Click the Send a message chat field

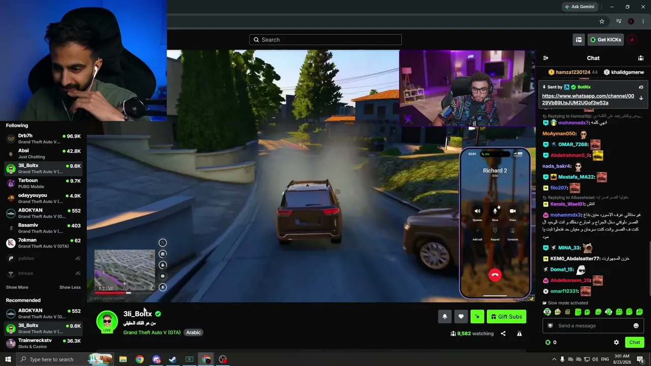(594, 326)
